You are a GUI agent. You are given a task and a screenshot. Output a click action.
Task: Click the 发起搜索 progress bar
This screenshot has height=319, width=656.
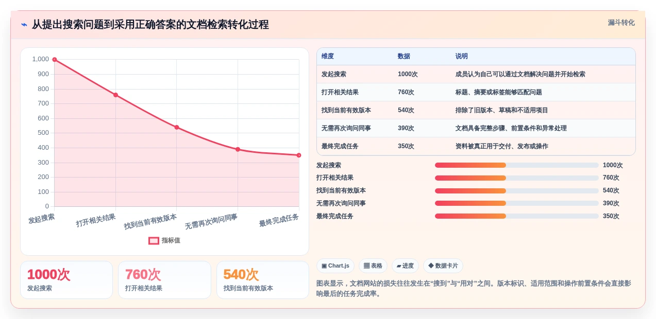click(x=517, y=165)
